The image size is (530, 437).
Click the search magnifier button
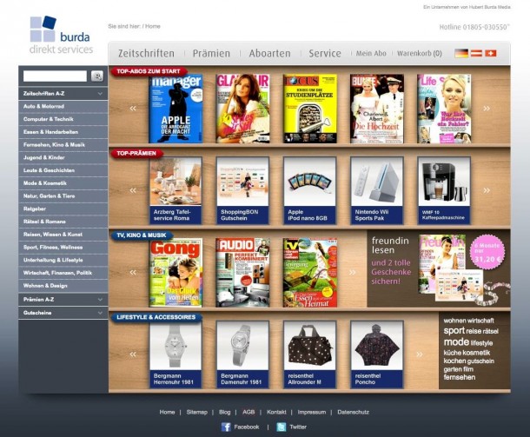click(97, 76)
